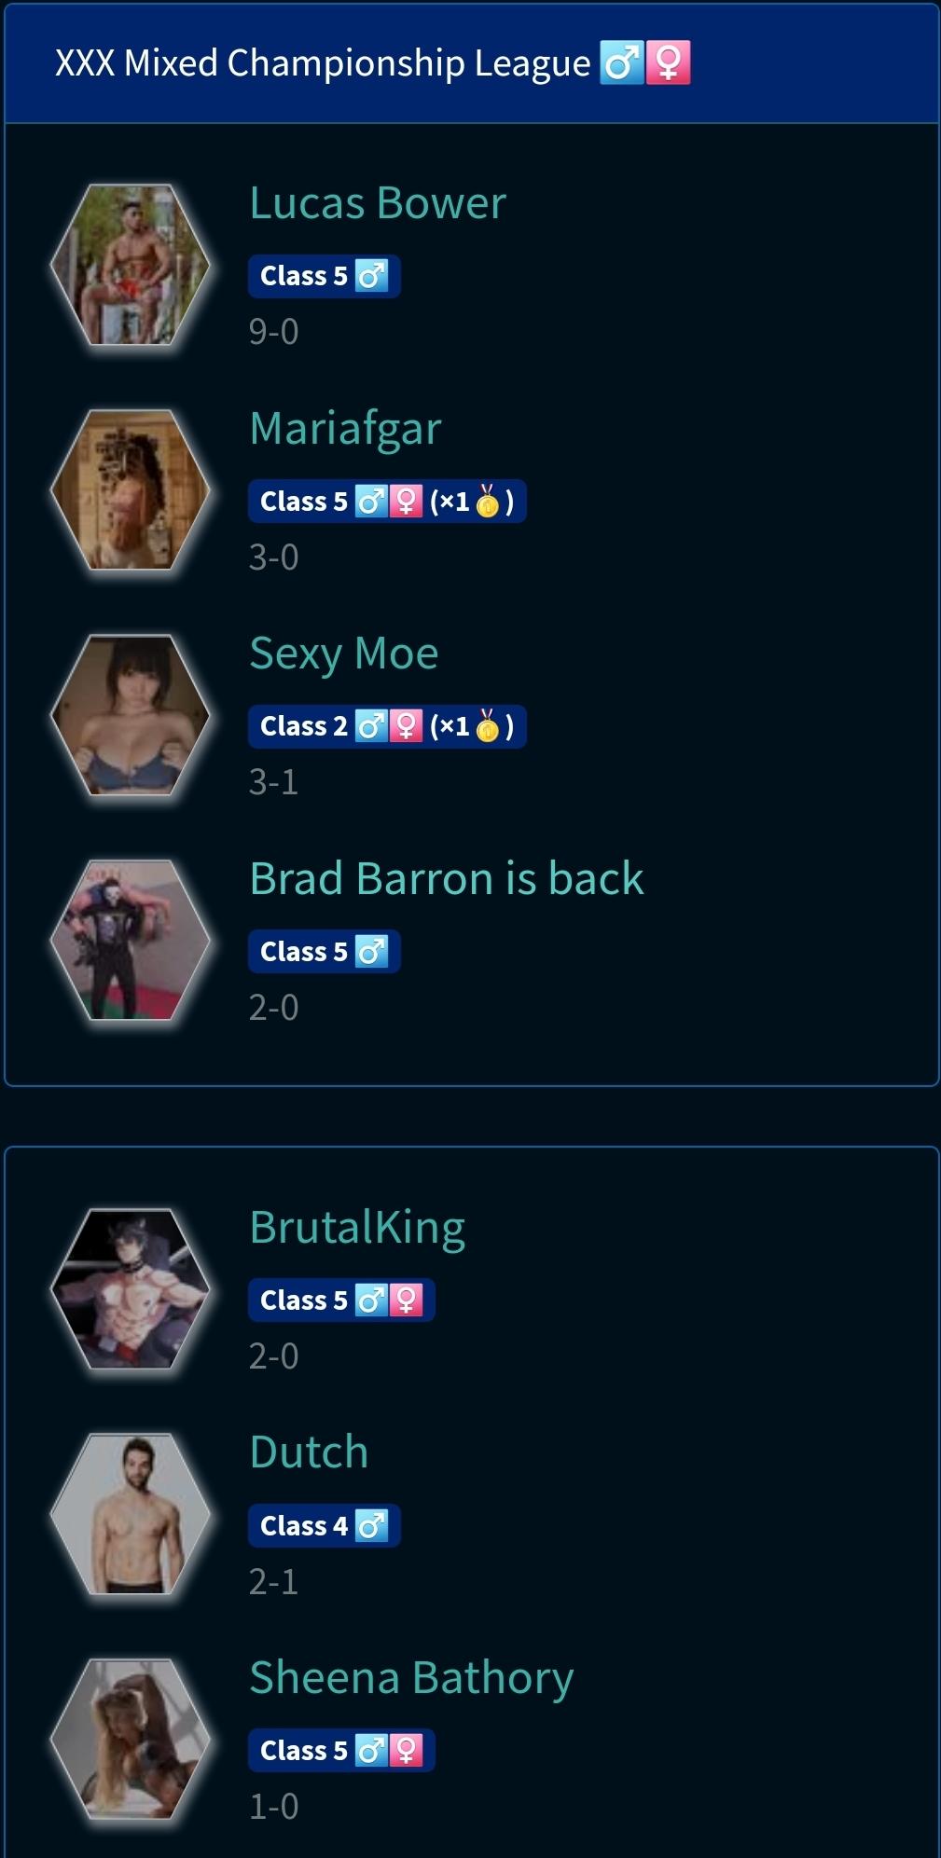
Task: Click the Class 4 badge under Dutch
Action: 324,1526
